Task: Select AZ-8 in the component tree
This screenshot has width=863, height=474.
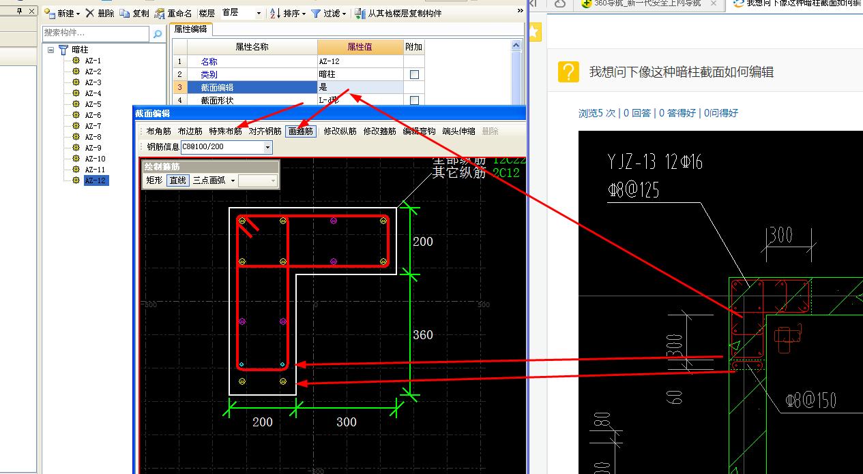Action: tap(93, 137)
